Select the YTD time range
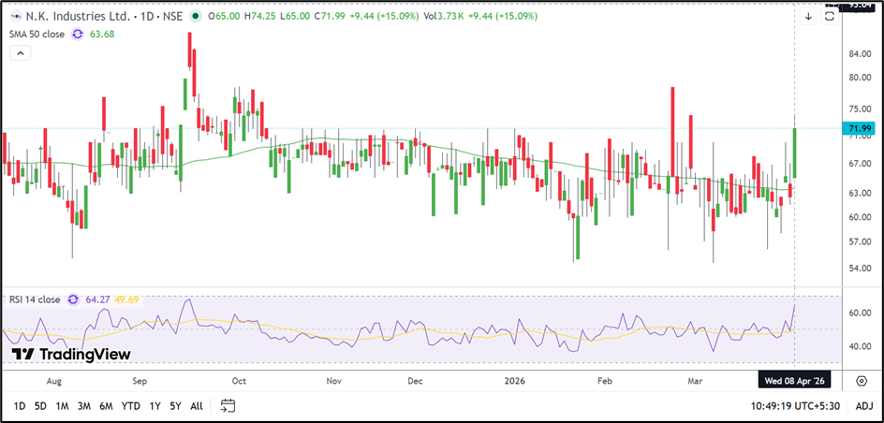This screenshot has height=423, width=884. point(131,405)
